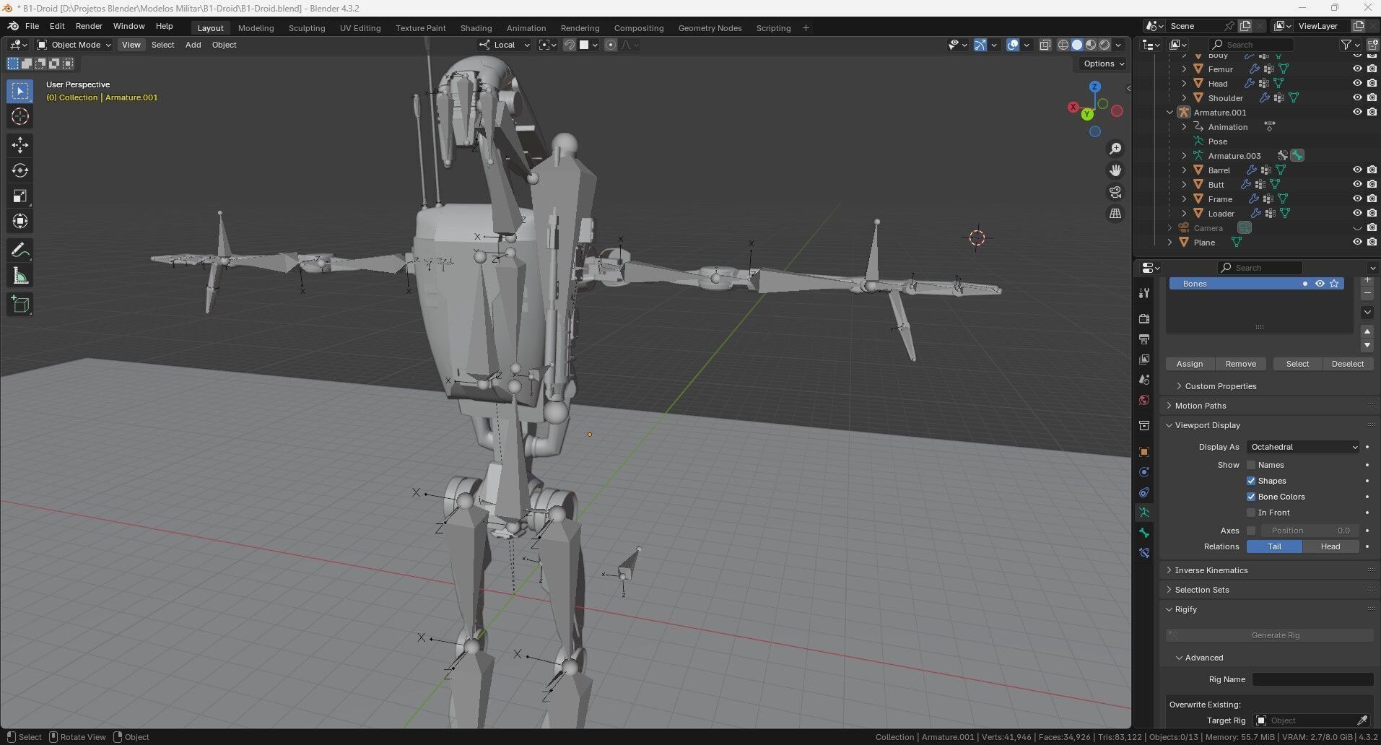
Task: Select the Annotate tool
Action: click(x=20, y=250)
